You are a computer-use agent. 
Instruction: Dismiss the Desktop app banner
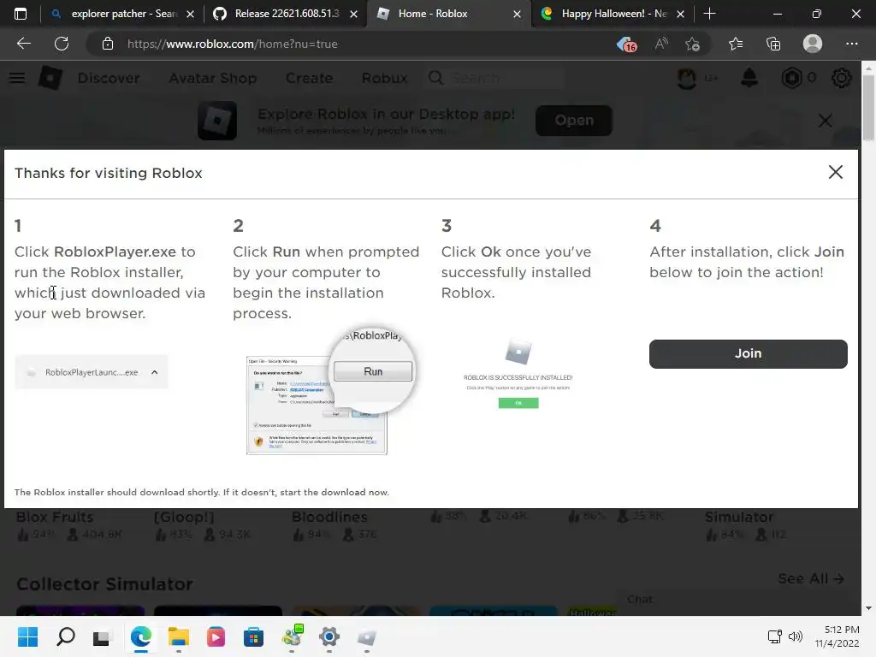tap(826, 120)
